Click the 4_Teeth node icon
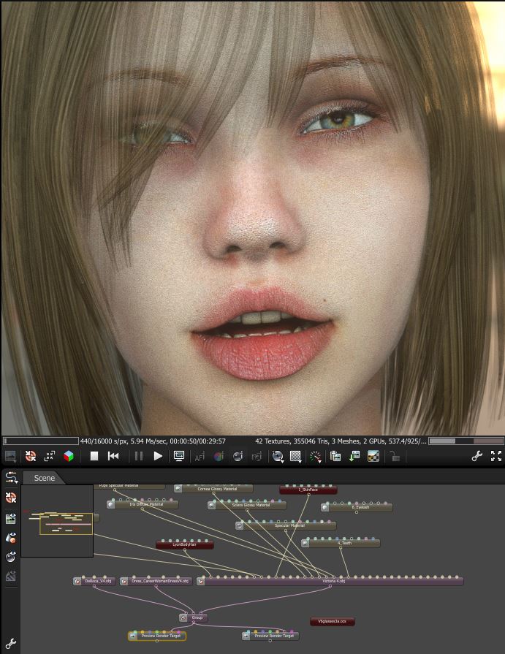This screenshot has height=654, width=505. tap(305, 543)
